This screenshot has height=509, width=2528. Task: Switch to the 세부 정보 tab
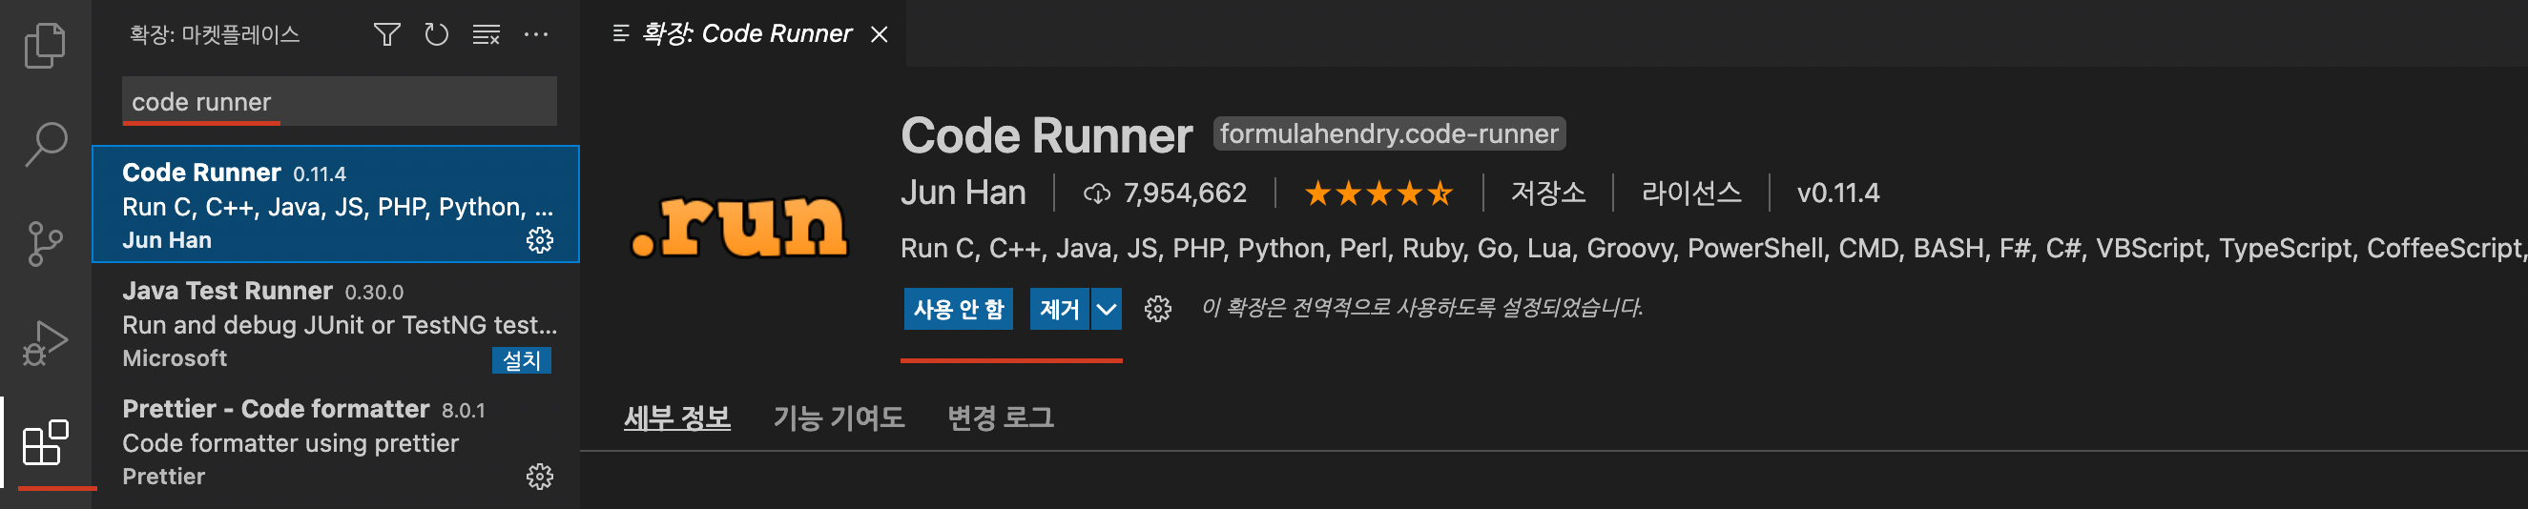click(677, 417)
